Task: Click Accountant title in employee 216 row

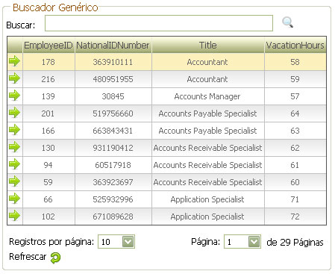Action: 207,79
